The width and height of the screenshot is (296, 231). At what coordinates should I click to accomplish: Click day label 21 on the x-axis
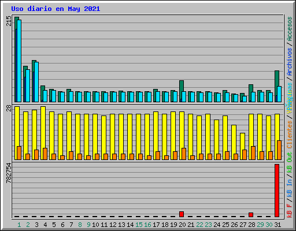[191, 225]
